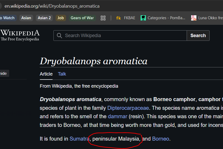Click the tab groups grid icon

[x=103, y=18]
